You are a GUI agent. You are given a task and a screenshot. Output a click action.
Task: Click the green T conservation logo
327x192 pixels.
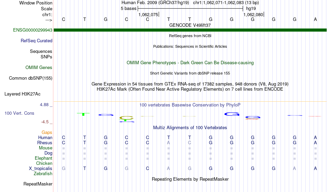(x=83, y=114)
